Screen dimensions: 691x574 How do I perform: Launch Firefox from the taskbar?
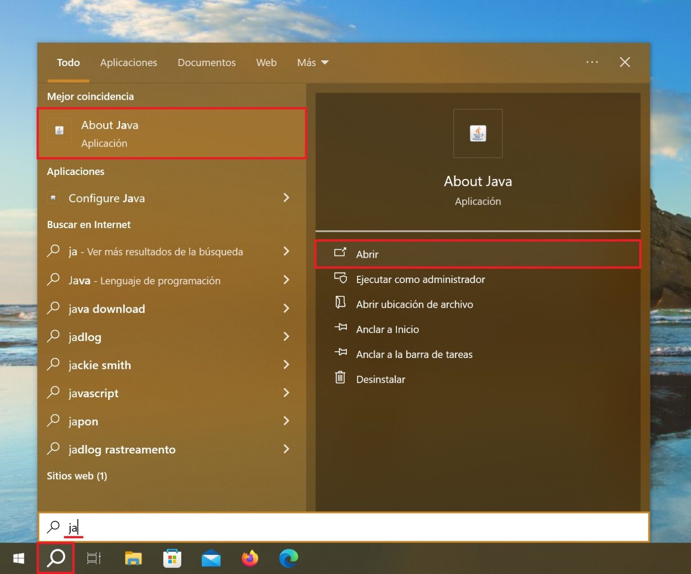(x=250, y=558)
